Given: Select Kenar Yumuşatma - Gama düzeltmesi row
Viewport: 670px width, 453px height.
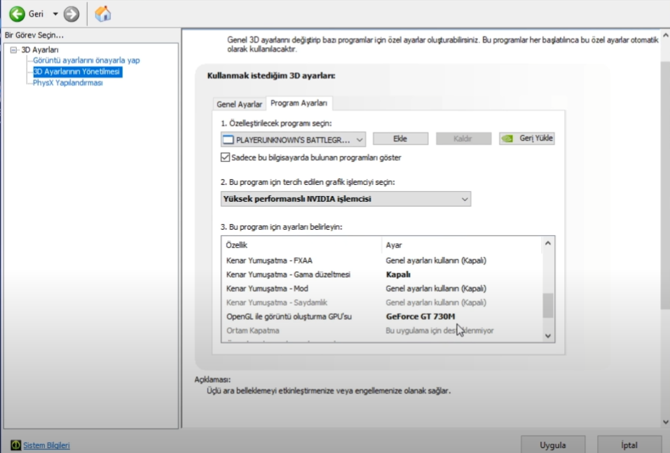Looking at the screenshot, I should click(x=382, y=274).
